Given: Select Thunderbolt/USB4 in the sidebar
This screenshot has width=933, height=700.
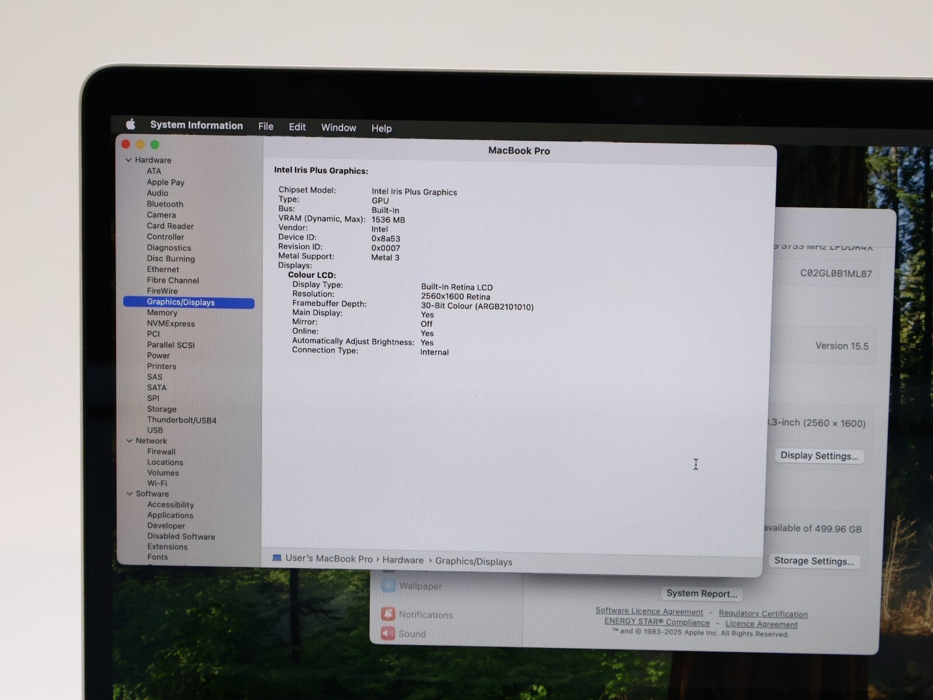Looking at the screenshot, I should point(182,420).
